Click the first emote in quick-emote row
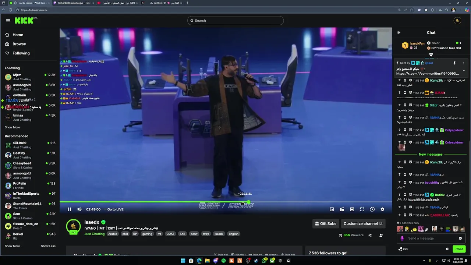This screenshot has height=265, width=471. pyautogui.click(x=400, y=229)
